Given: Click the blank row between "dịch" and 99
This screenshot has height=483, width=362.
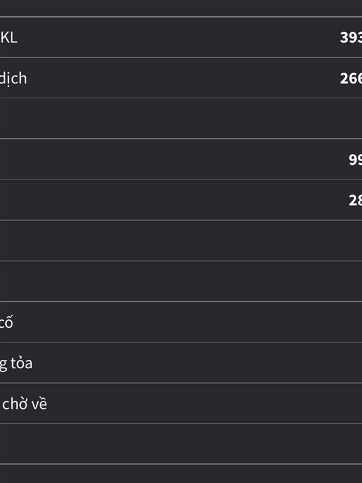Looking at the screenshot, I should (181, 118).
